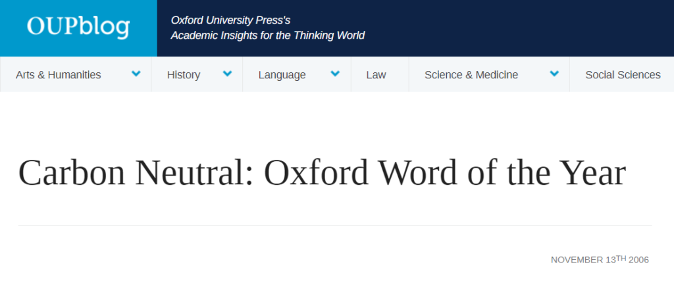
Task: Click the "Oxford University Press's" header text
Action: point(230,20)
